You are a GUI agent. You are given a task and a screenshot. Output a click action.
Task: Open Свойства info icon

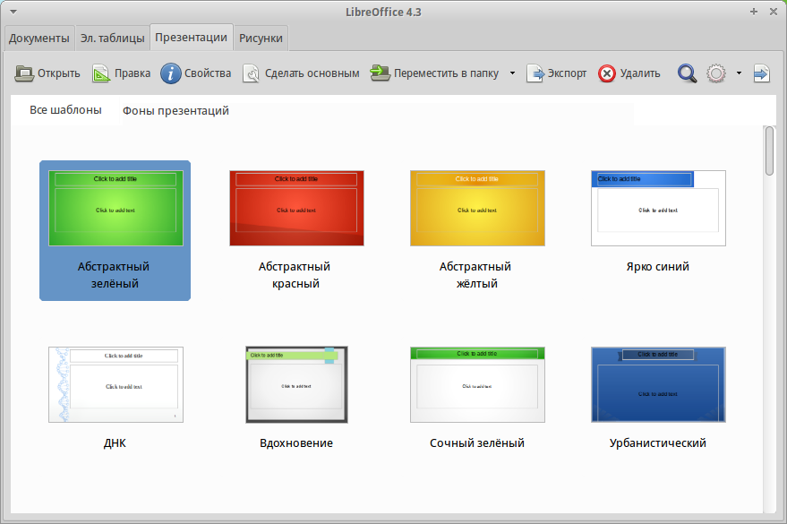[x=171, y=73]
